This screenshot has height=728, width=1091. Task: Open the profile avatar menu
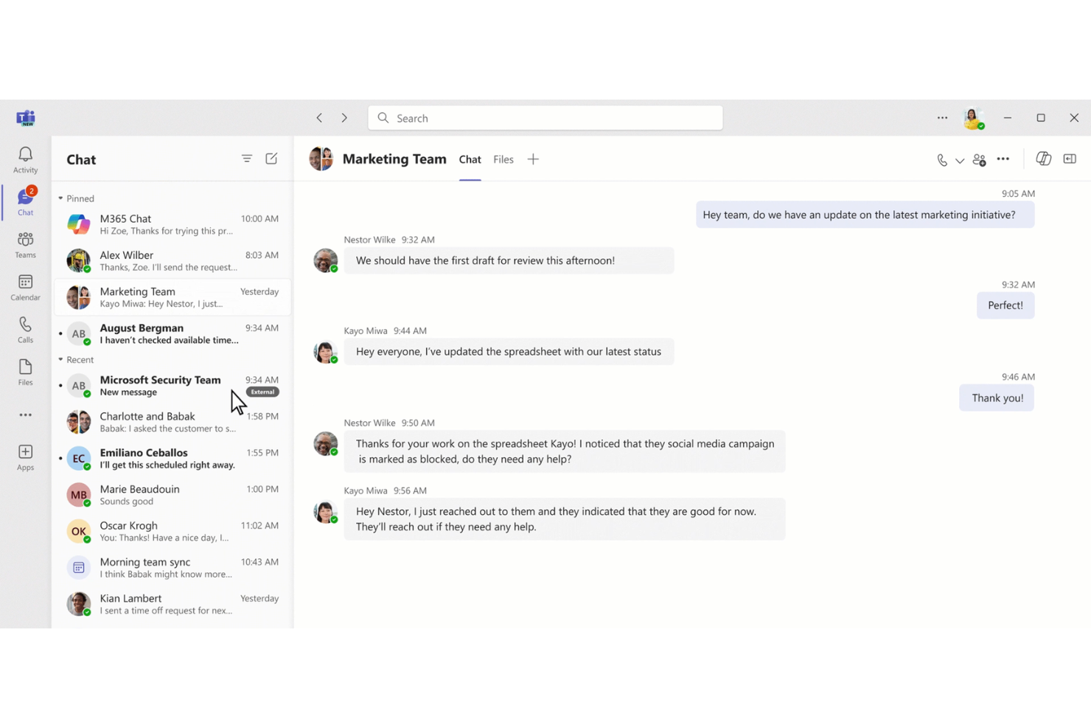click(x=974, y=118)
